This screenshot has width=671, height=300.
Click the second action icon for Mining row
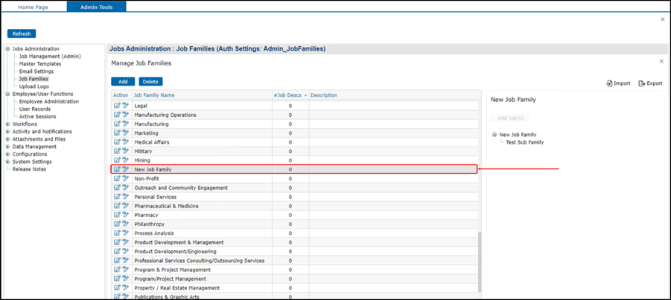(x=126, y=160)
